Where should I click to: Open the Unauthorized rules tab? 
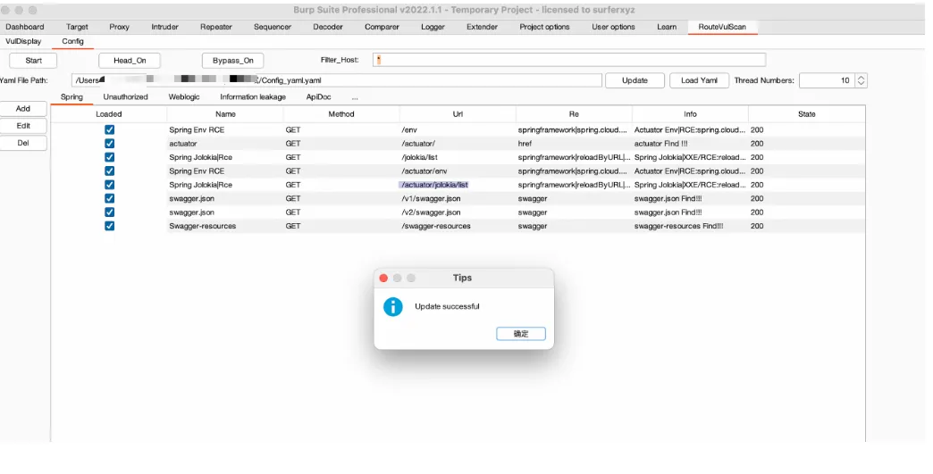(x=125, y=96)
